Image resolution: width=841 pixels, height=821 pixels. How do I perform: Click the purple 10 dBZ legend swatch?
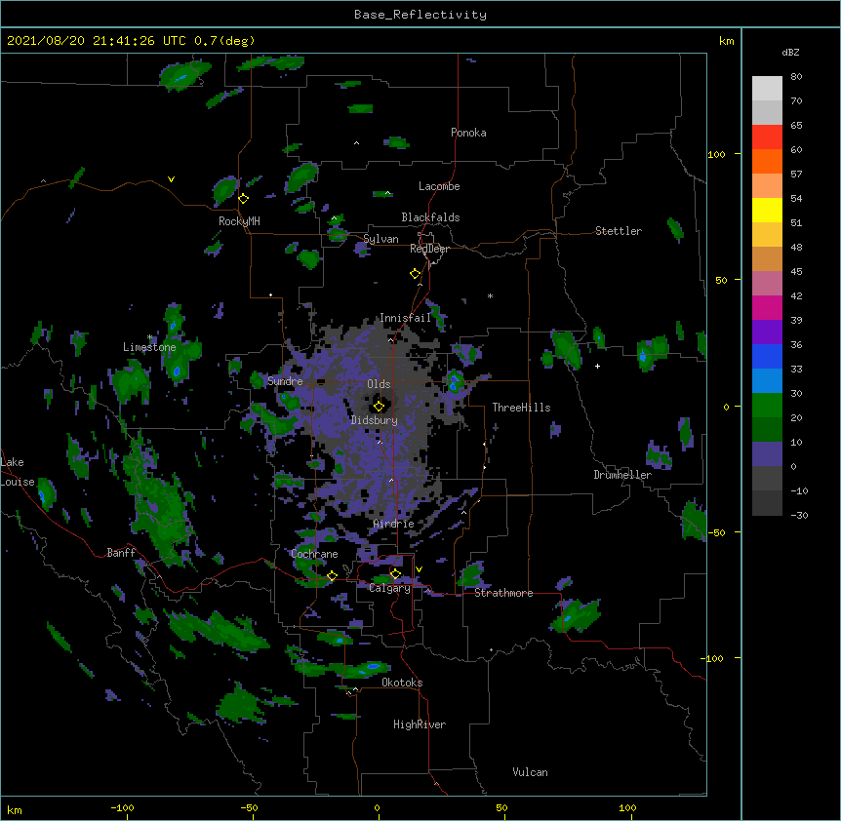tap(767, 454)
